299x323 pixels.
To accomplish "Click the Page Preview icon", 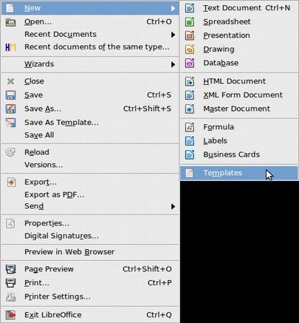I will click(x=10, y=269).
